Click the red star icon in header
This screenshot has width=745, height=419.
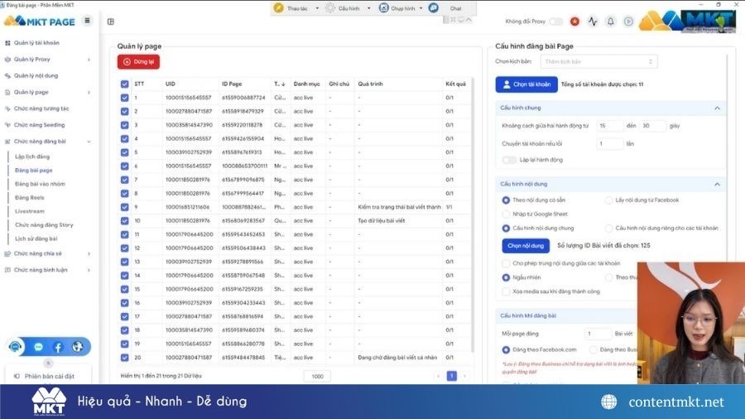click(x=574, y=22)
